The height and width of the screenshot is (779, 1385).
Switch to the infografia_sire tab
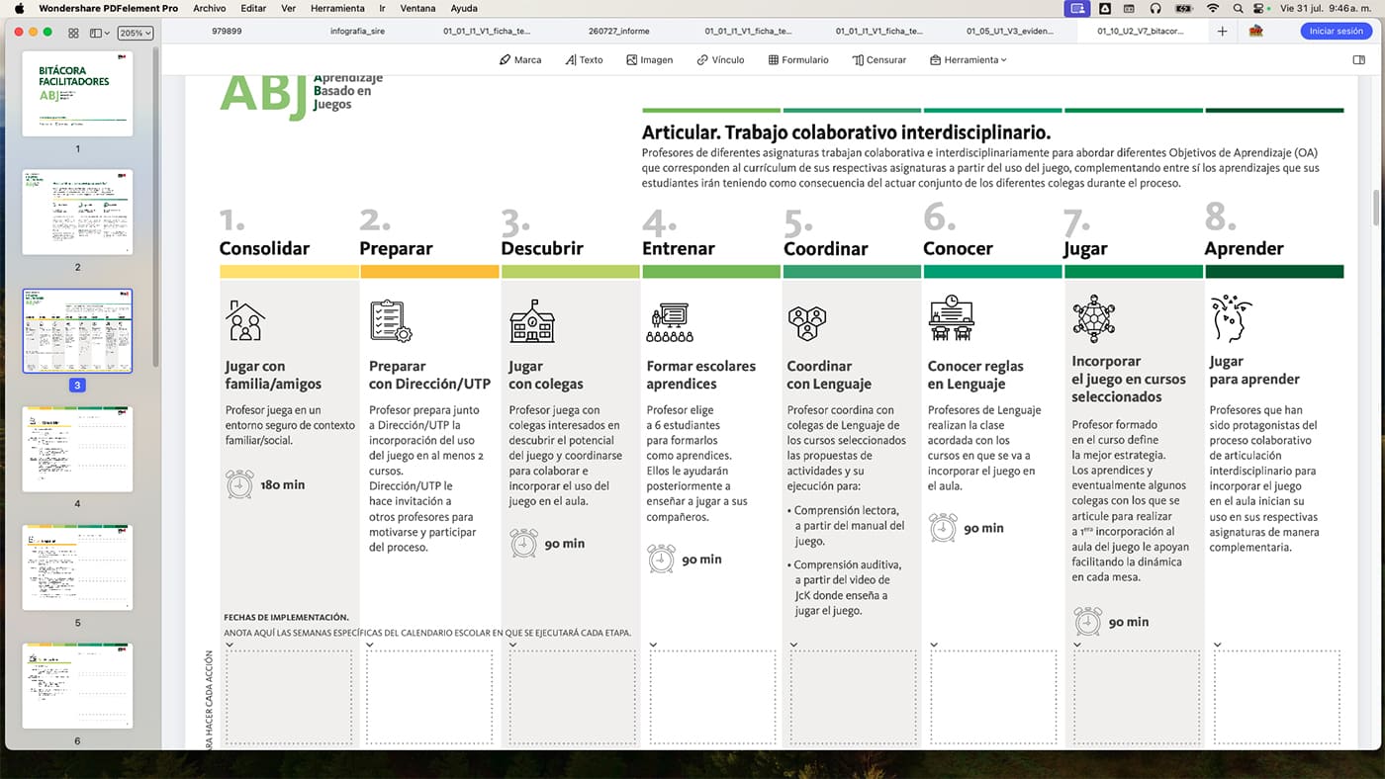[x=356, y=32]
